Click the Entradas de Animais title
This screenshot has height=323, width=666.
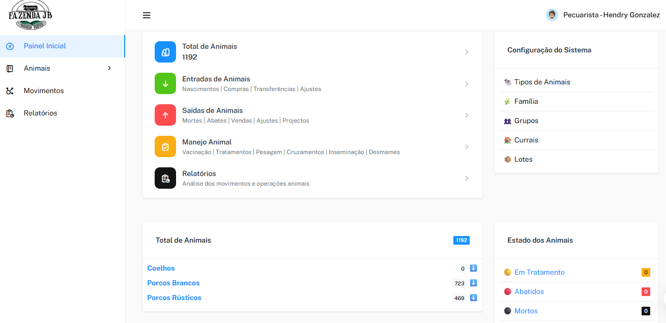point(216,79)
